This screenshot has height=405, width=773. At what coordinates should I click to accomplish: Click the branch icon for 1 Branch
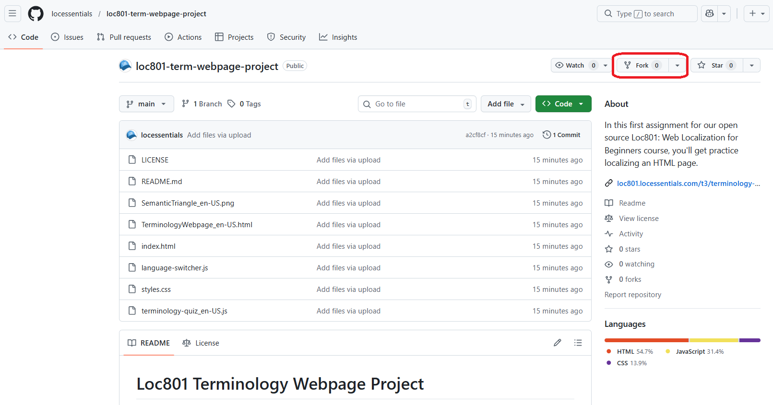point(185,104)
